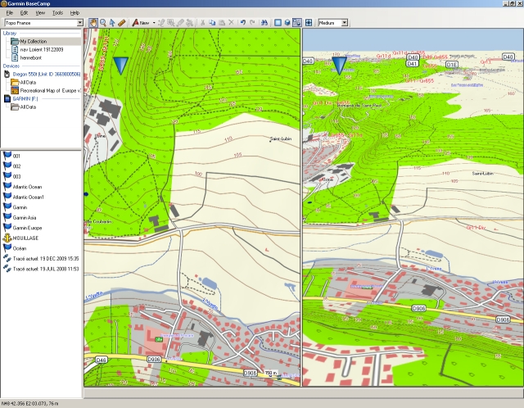Select My Collection in Library
The height and width of the screenshot is (408, 524).
point(33,42)
